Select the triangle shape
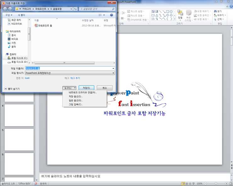Image resolution: width=233 pixels, height=186 pixels. (x=156, y=15)
